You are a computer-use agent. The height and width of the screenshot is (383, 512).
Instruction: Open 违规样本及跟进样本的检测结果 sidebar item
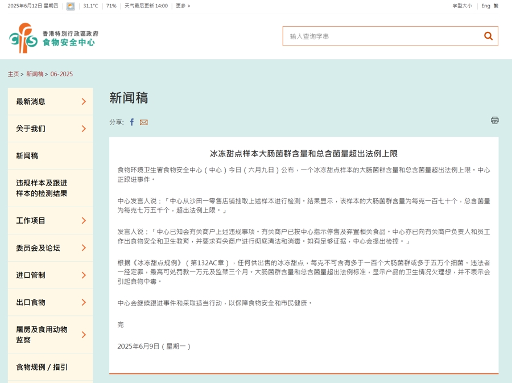click(42, 188)
